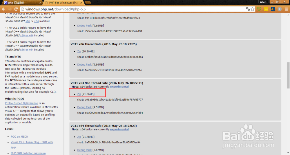Open the PGO on MSDN link
Viewport: 290px width, 155px height.
[19, 136]
